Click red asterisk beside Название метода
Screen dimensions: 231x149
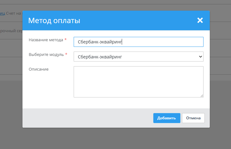click(x=66, y=40)
